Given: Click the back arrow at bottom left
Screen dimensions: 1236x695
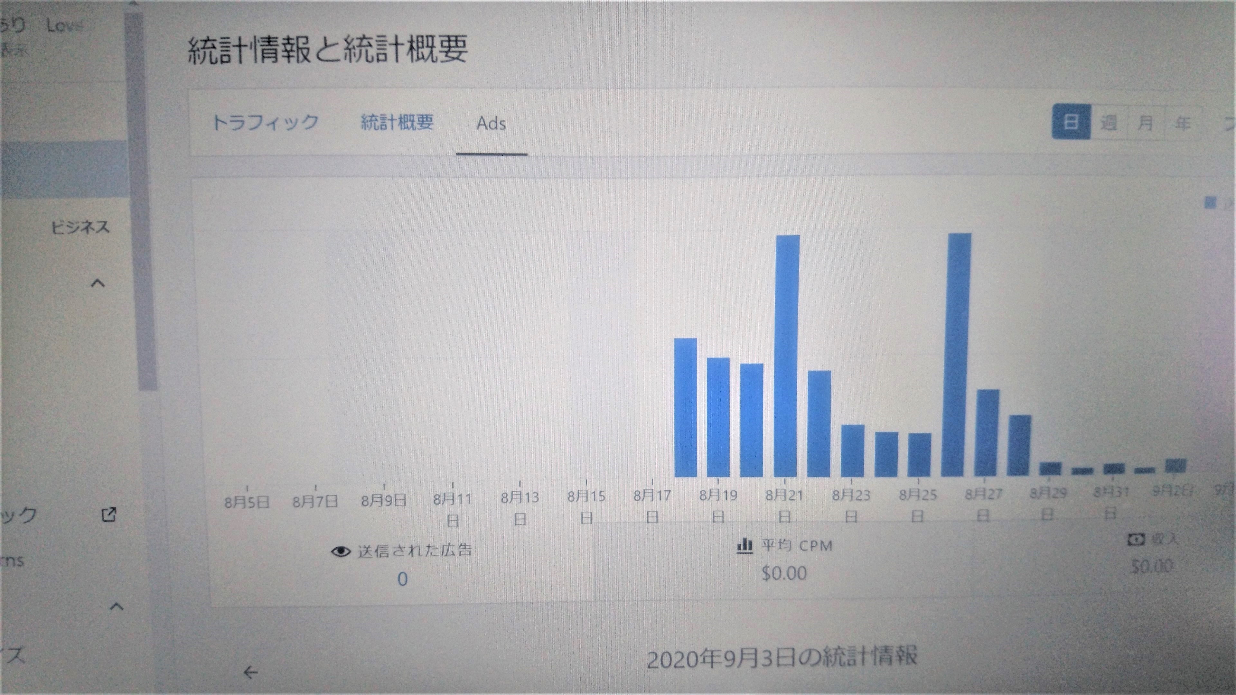Looking at the screenshot, I should point(250,672).
